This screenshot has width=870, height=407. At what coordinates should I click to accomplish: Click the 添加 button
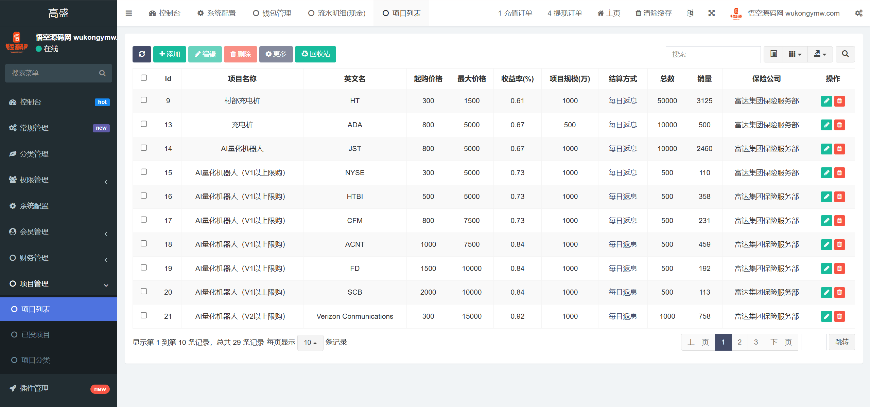(x=170, y=54)
